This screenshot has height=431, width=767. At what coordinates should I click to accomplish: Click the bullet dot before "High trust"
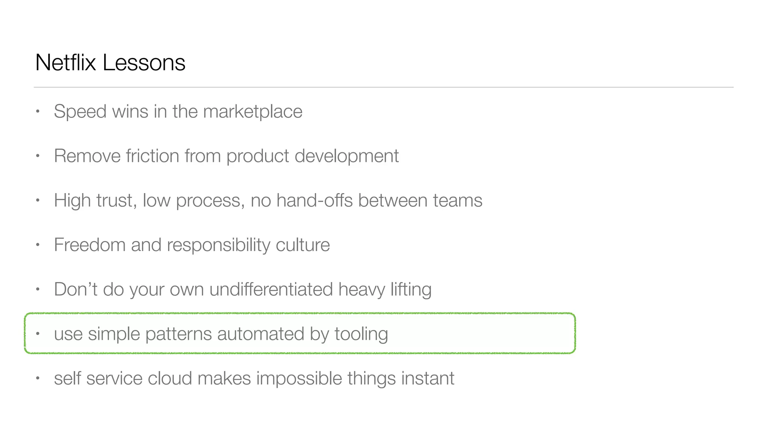click(37, 200)
